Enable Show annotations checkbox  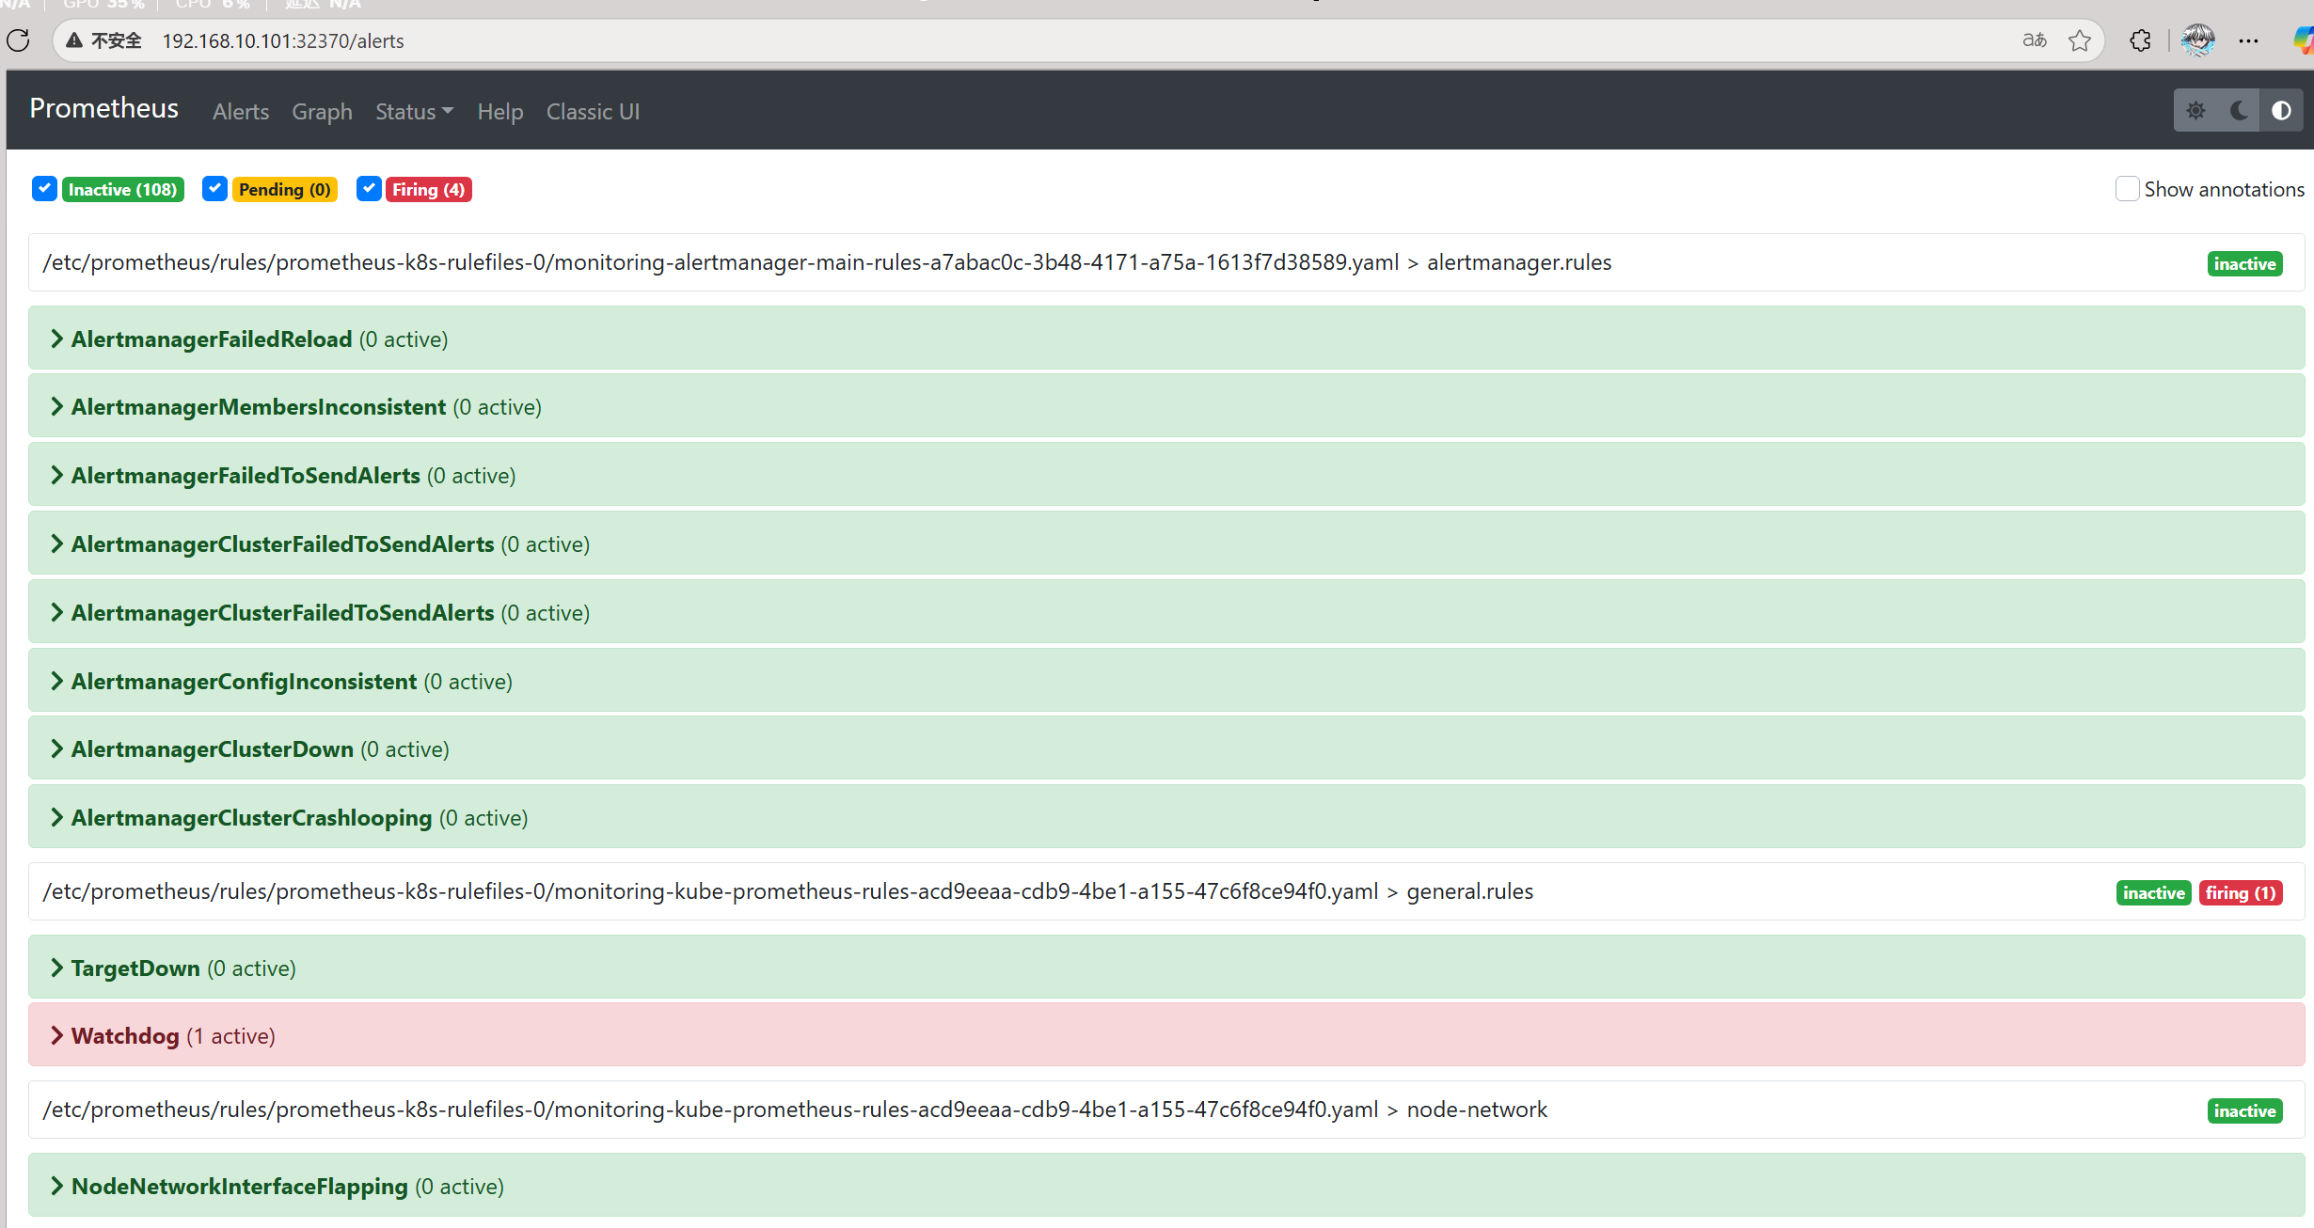[2128, 189]
